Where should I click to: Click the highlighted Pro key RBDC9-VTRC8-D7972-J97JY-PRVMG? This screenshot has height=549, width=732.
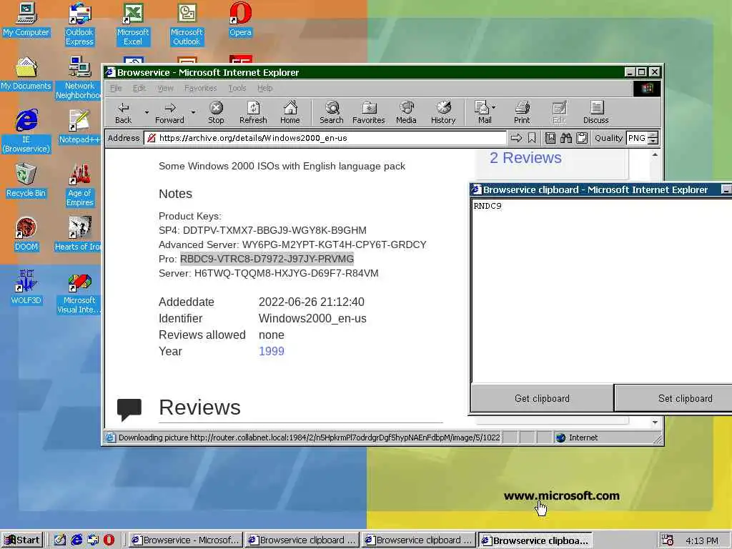(x=267, y=259)
